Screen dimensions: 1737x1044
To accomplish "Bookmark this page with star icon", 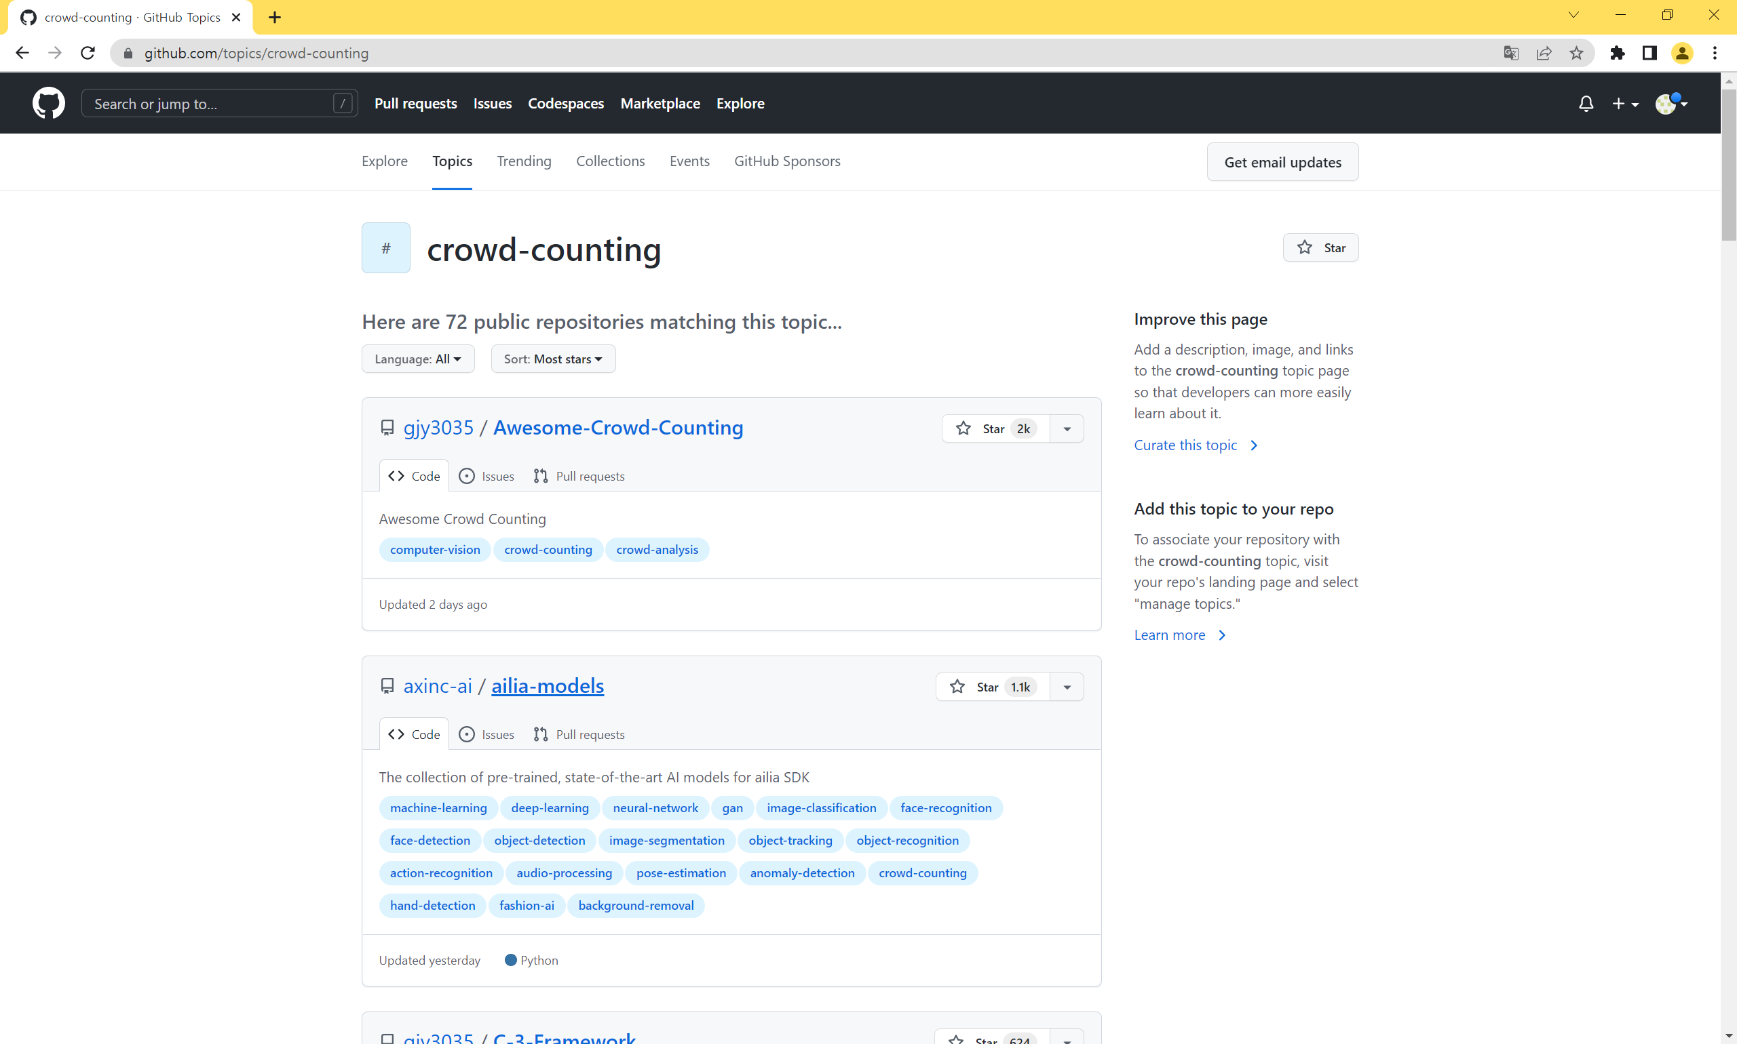I will coord(1576,53).
